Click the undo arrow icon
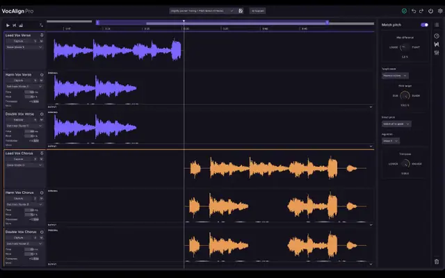This screenshot has width=445, height=278. click(414, 11)
